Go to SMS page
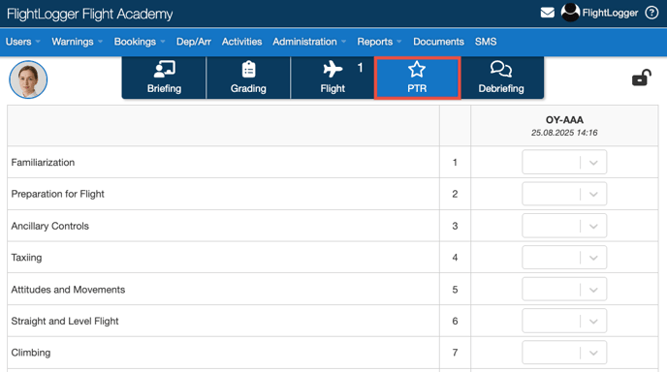 (x=486, y=42)
